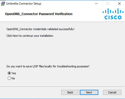Click the Cisco logo in the header
The width and height of the screenshot is (125, 99).
(x=113, y=14)
